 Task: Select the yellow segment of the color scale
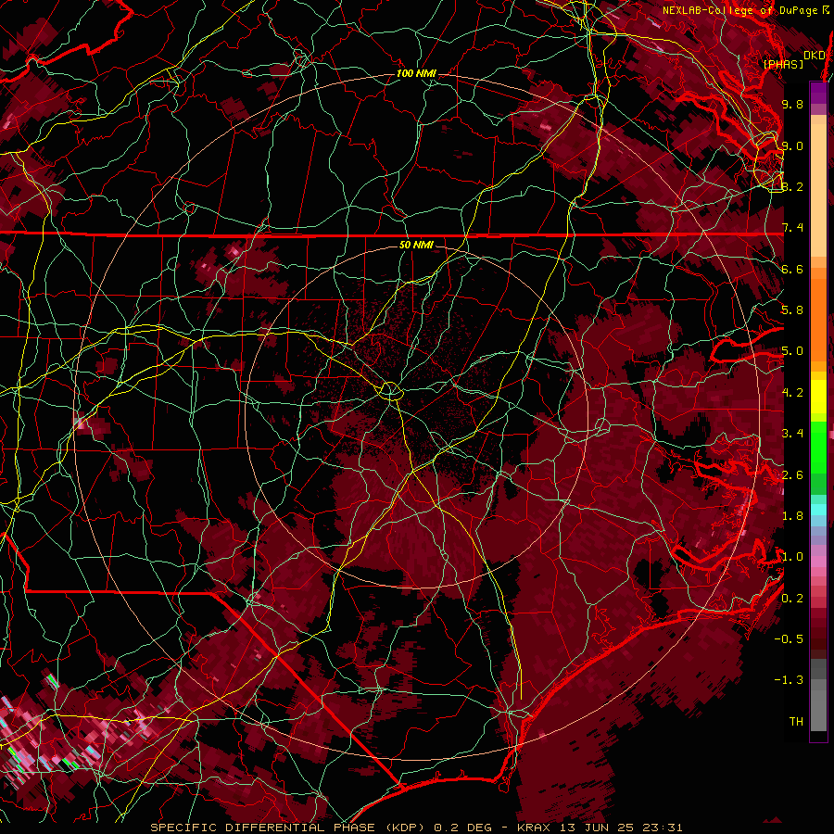(818, 397)
